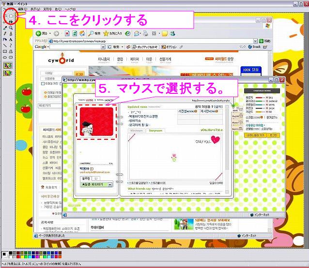Image resolution: width=309 pixels, height=268 pixels.
Task: Pick the purple color swatch
Action: coord(37,253)
